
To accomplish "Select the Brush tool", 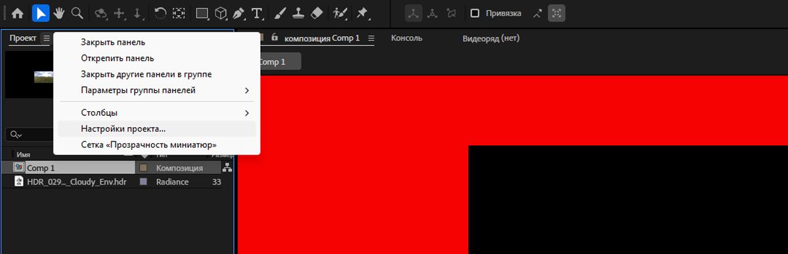I will tap(280, 12).
